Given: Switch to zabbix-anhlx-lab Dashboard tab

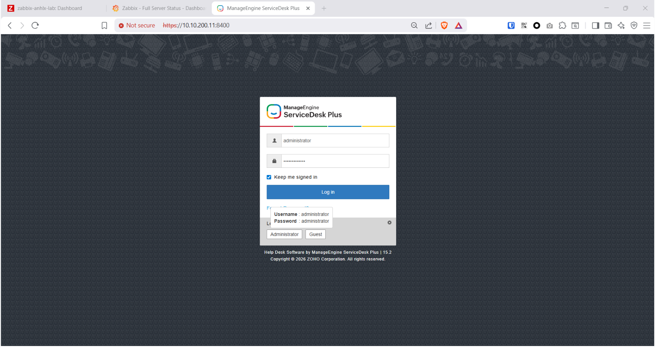Looking at the screenshot, I should click(x=50, y=8).
